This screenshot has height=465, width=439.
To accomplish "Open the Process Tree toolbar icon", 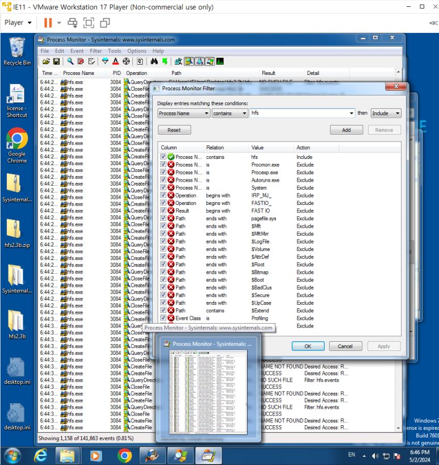I will coord(140,61).
